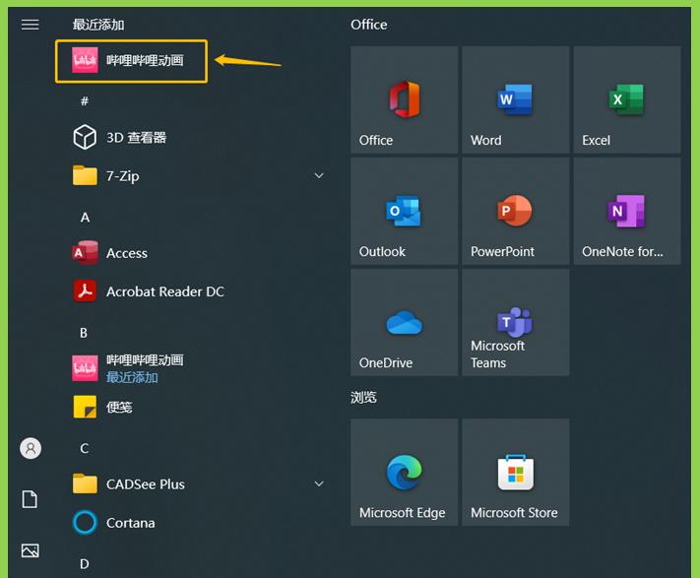This screenshot has height=578, width=700.
Task: Open Acrobat Reader DC from app list
Action: pos(197,291)
